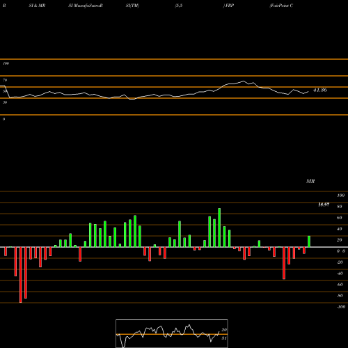The image size is (348, 348).
Task: Click the MR panel title label
Action: pos(310,181)
